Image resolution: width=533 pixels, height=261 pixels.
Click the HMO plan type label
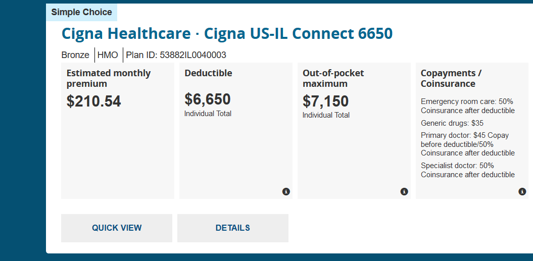click(x=108, y=55)
